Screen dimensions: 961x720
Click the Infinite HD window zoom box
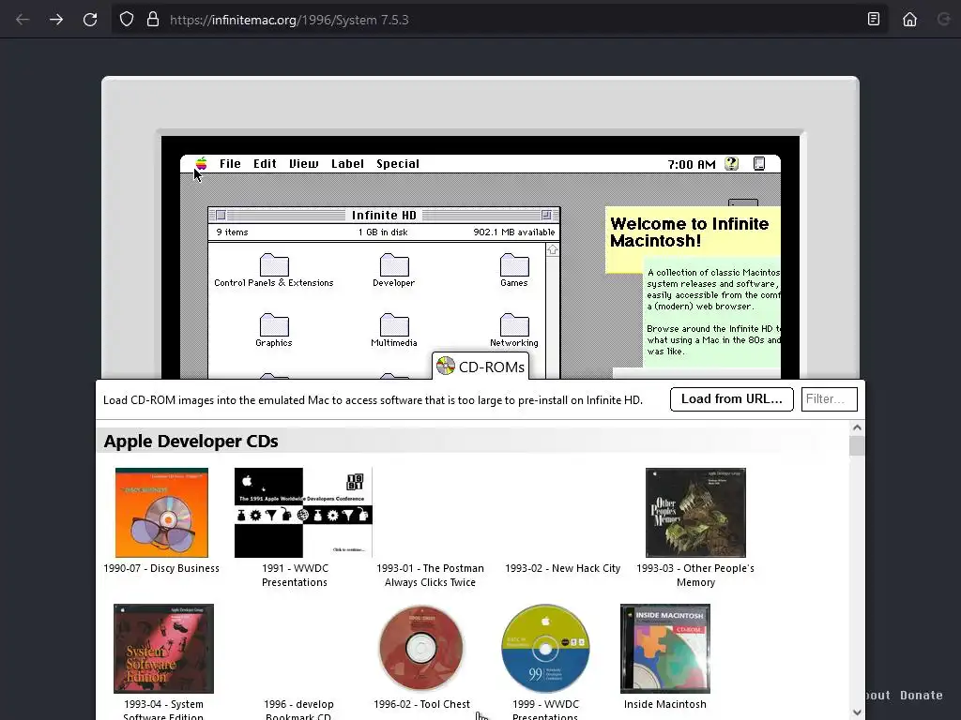pyautogui.click(x=546, y=215)
